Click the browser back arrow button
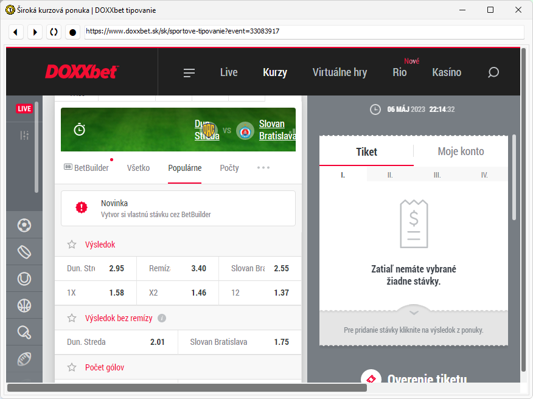Image resolution: width=533 pixels, height=399 pixels. (16, 32)
